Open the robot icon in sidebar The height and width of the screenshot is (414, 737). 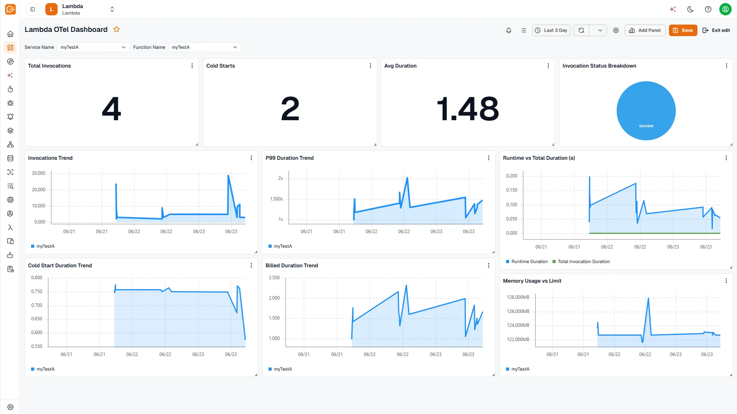click(10, 255)
